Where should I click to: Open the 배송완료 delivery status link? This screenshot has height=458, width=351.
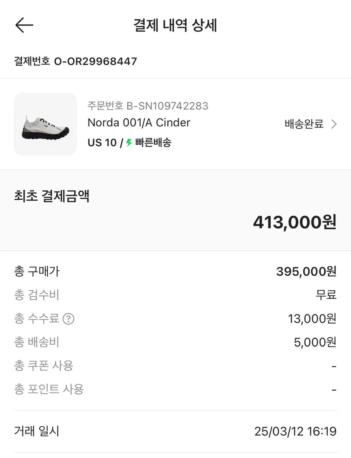click(304, 124)
